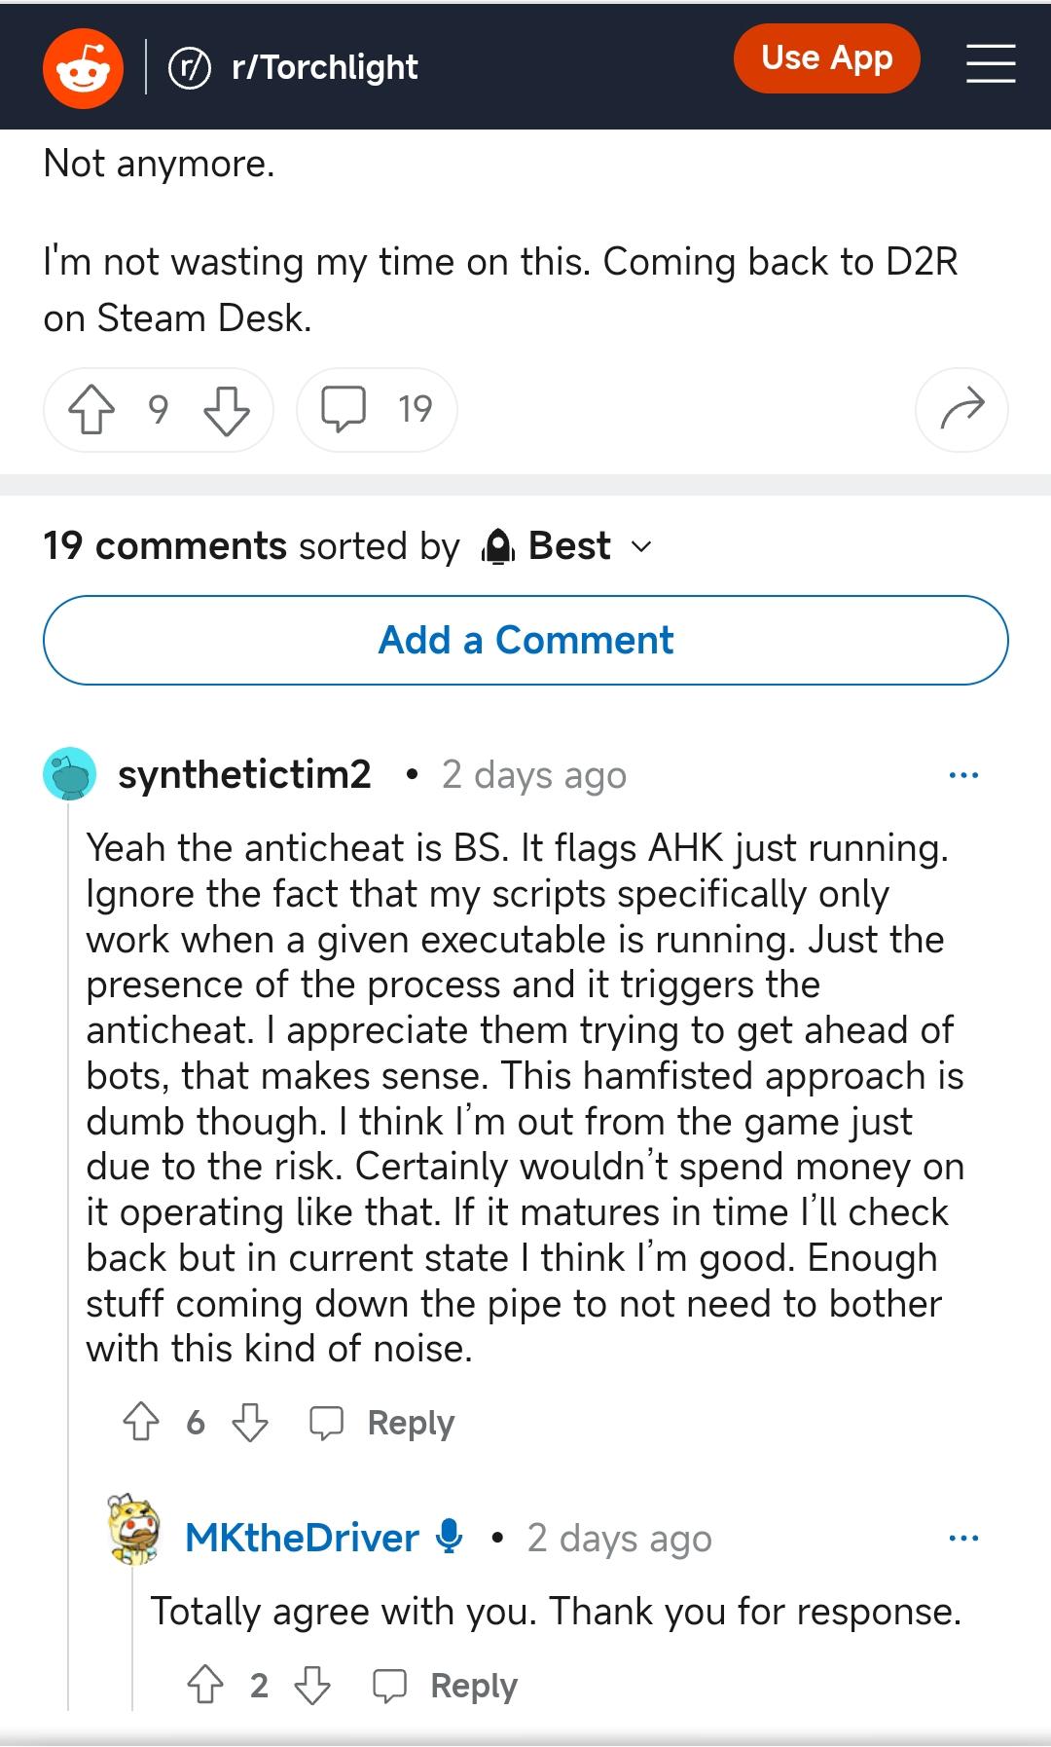Viewport: 1051px width, 1747px height.
Task: Open synthetictim2's comment options menu
Action: click(963, 775)
